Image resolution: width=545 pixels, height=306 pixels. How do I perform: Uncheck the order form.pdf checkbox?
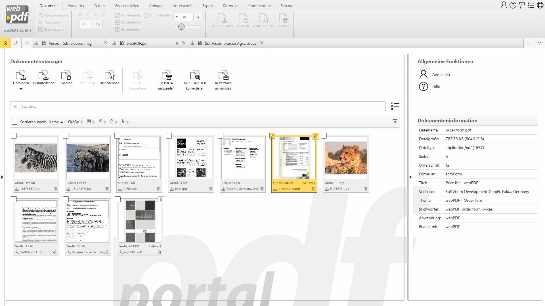tap(272, 136)
